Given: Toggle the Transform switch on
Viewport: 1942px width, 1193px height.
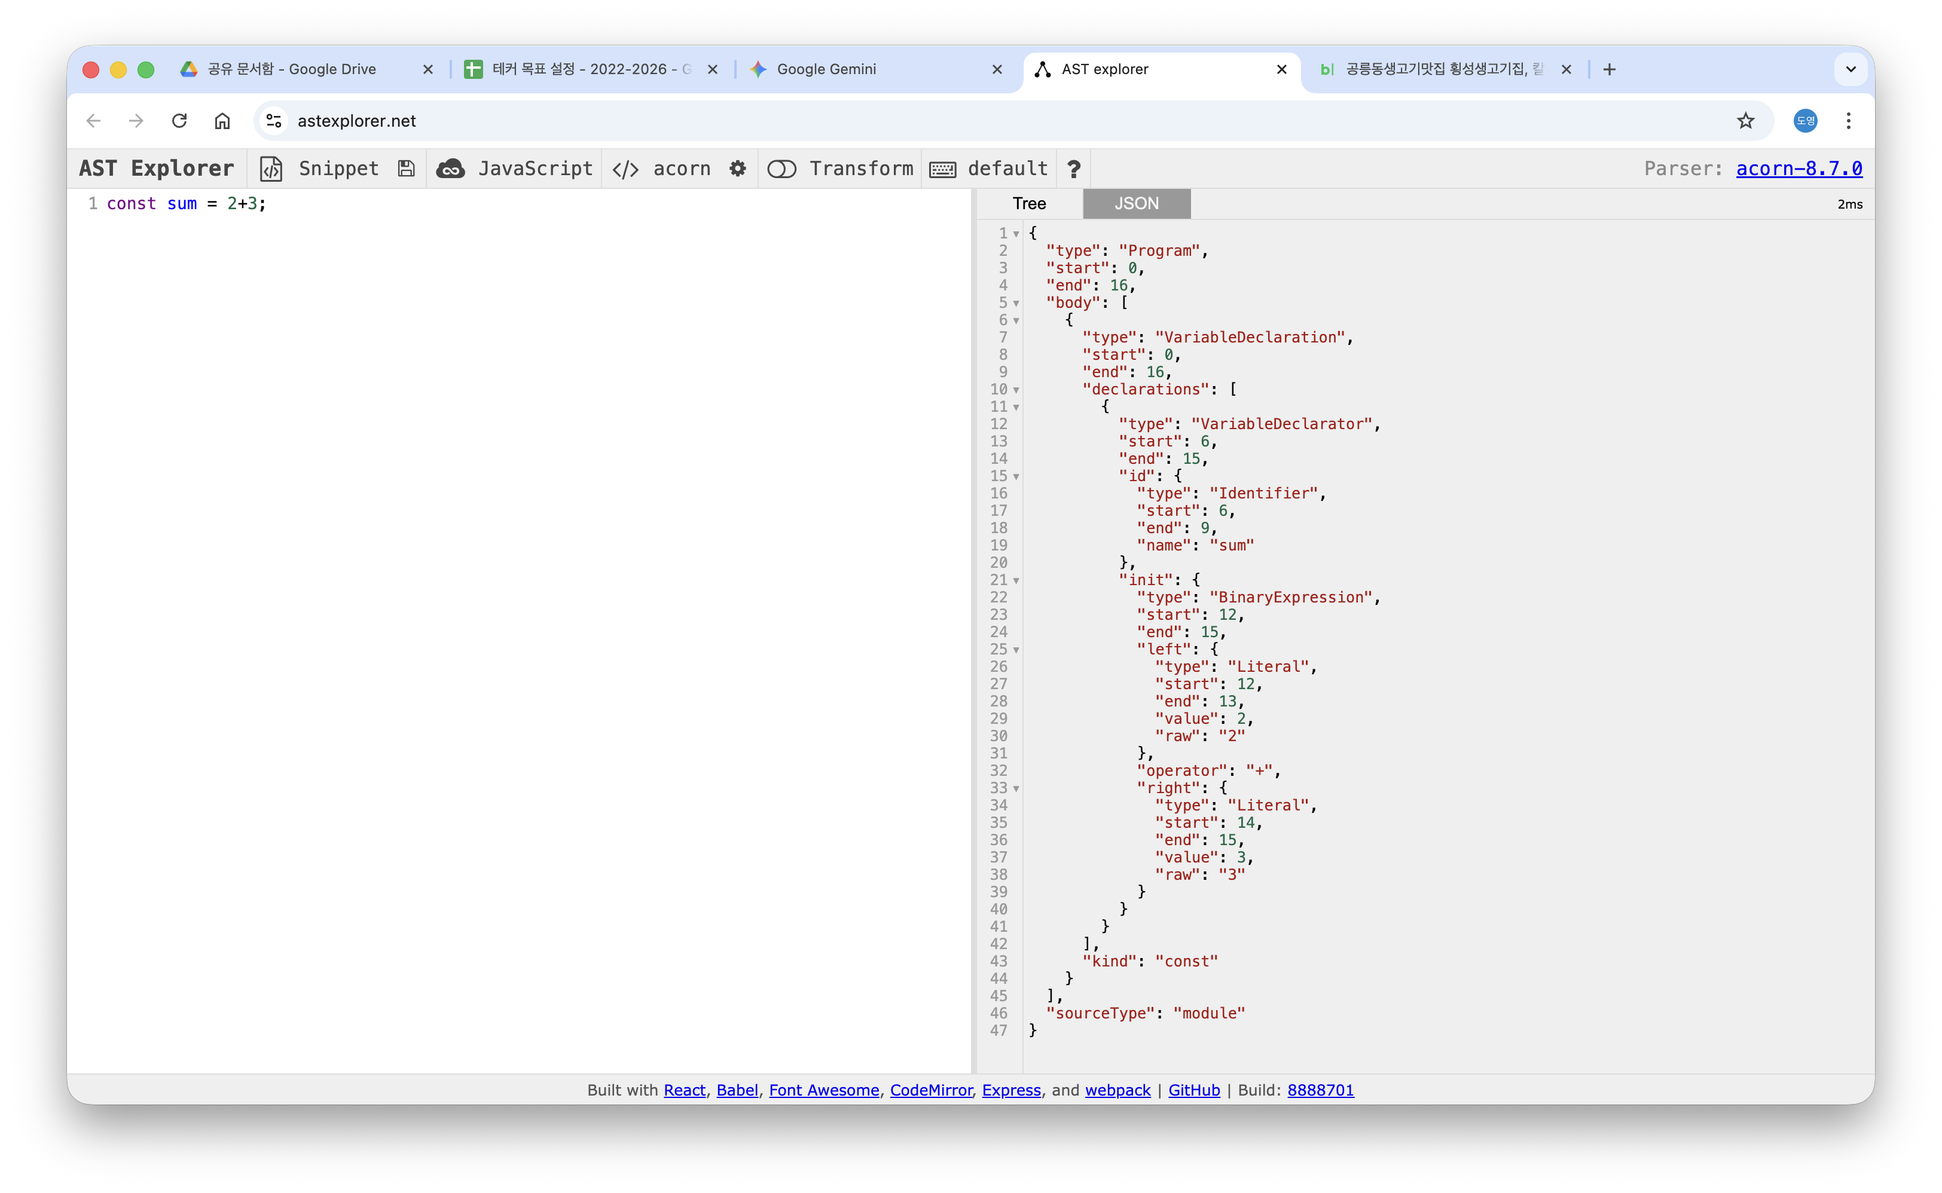Looking at the screenshot, I should 781,169.
